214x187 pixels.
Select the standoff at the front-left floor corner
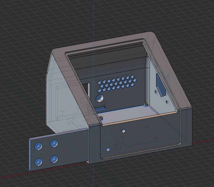click(101, 118)
